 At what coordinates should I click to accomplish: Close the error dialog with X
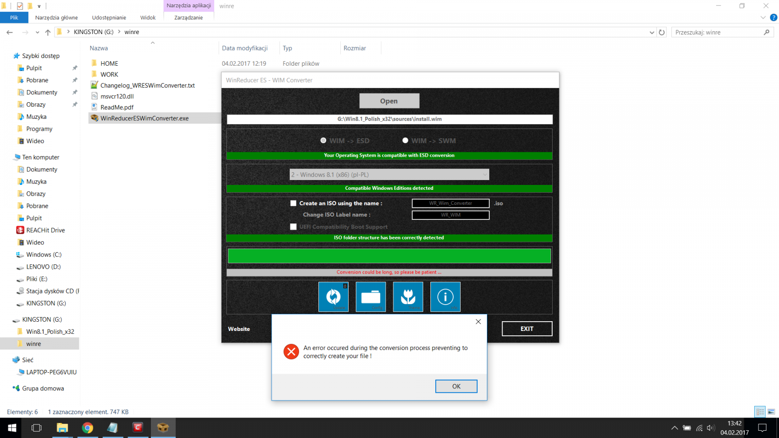click(478, 322)
